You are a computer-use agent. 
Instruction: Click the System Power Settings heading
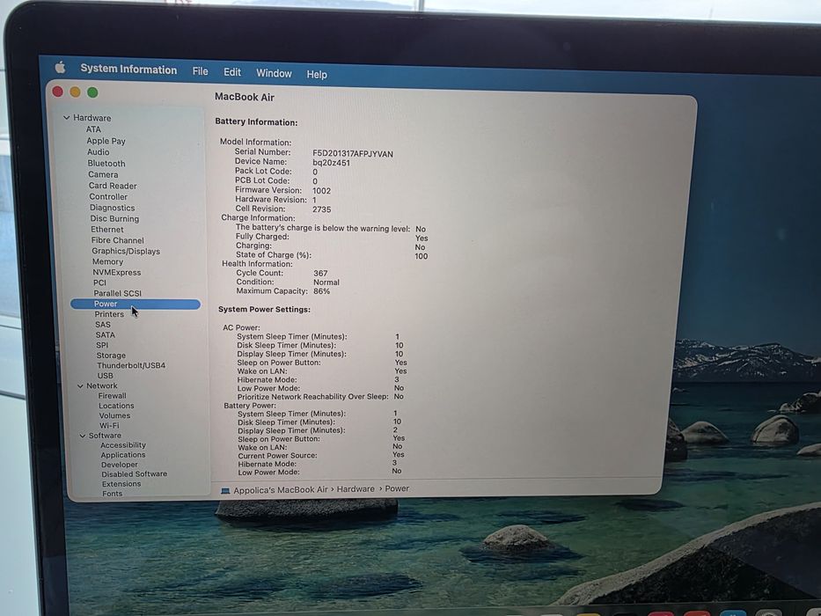[264, 309]
